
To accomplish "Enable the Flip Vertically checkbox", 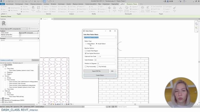I will [x=98, y=67].
